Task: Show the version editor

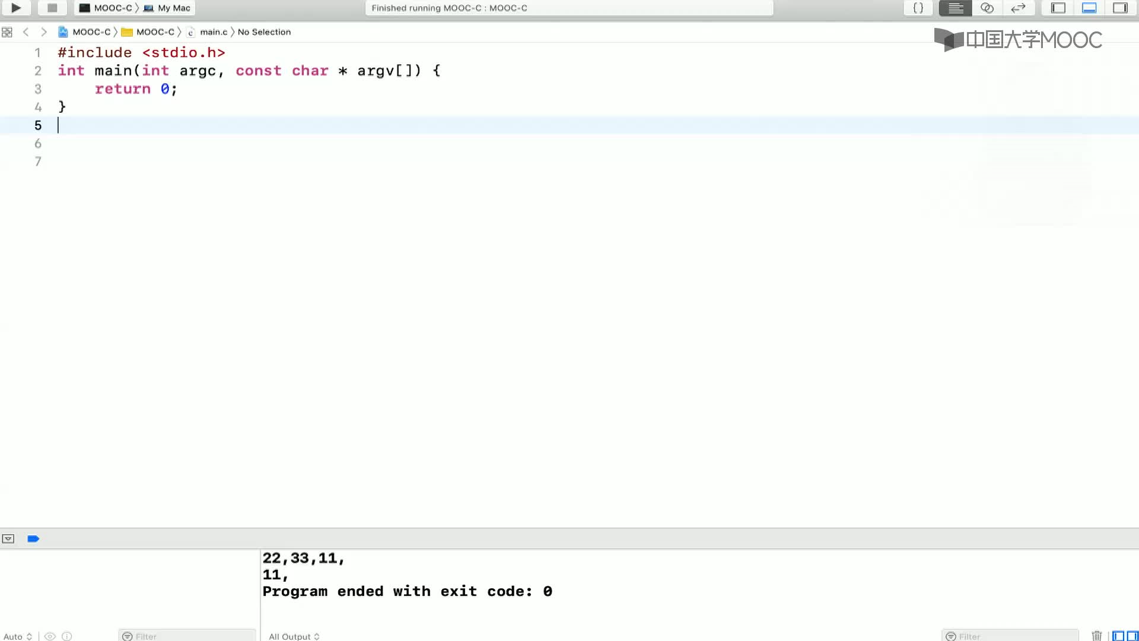Action: [1019, 8]
